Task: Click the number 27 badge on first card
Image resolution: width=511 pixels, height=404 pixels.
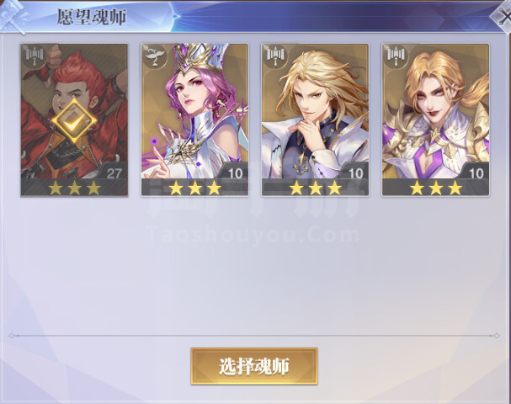Action: (x=114, y=173)
